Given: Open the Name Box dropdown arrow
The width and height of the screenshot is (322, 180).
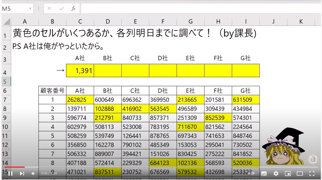Looking at the screenshot, I should tap(30, 9).
